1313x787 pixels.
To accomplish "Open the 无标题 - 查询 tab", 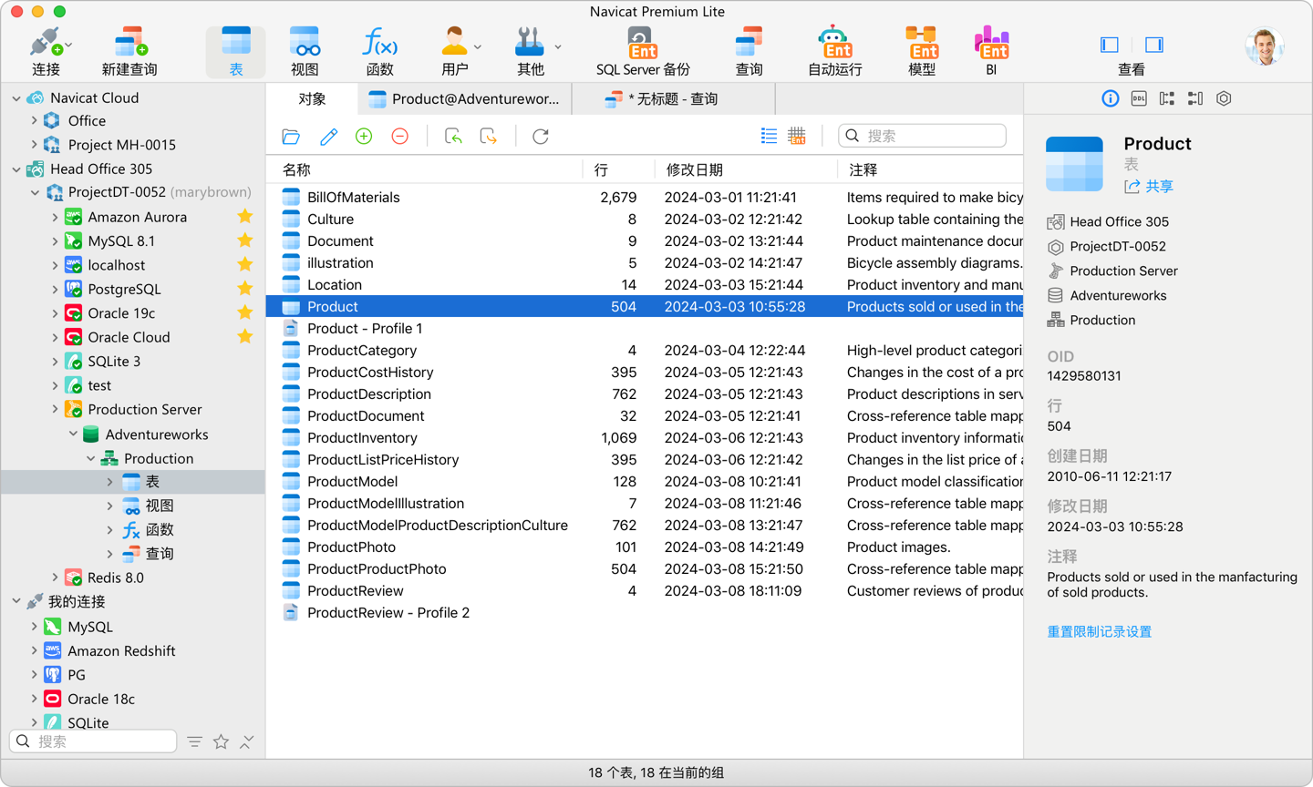I will pyautogui.click(x=680, y=98).
